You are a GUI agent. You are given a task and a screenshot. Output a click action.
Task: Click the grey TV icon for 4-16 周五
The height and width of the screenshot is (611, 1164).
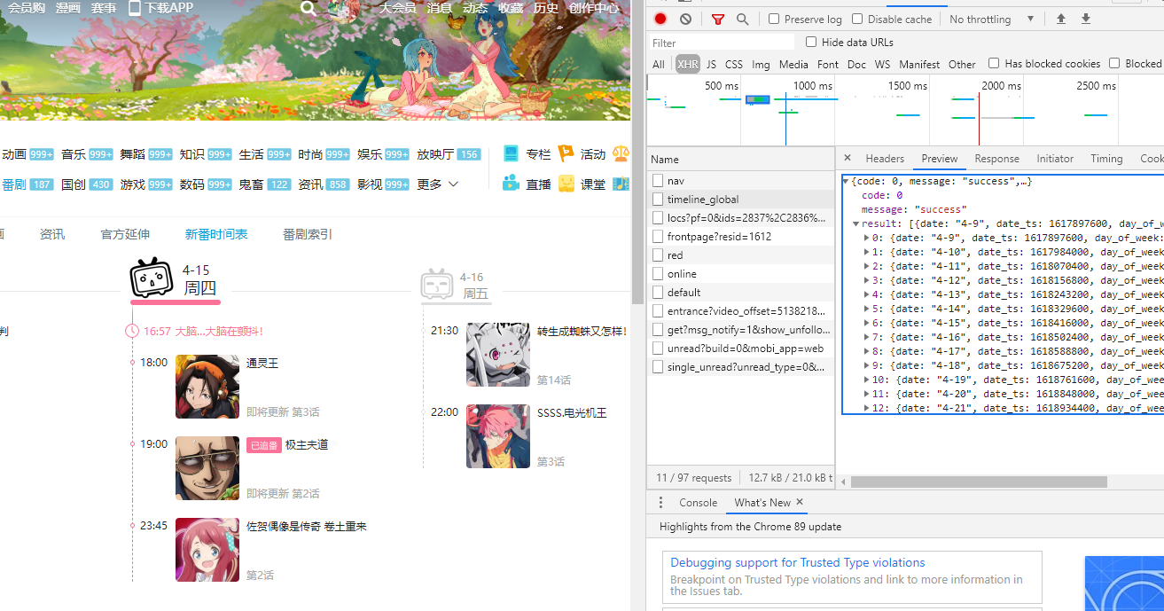pos(437,284)
